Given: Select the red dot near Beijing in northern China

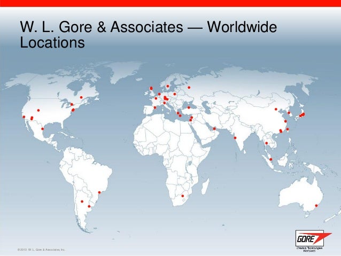Looking at the screenshot, I should (x=276, y=109).
